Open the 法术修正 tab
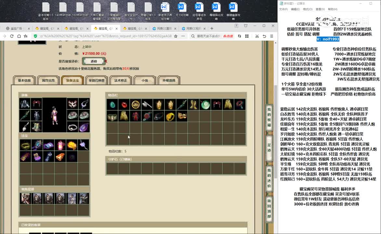 pyautogui.click(x=121, y=80)
